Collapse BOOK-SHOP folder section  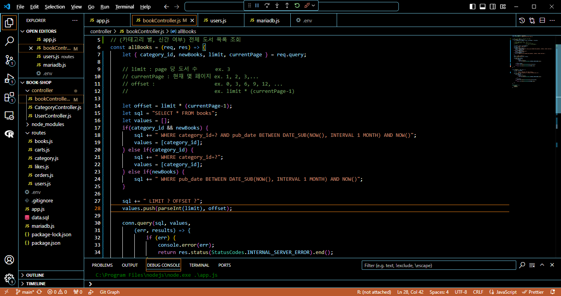[x=51, y=82]
